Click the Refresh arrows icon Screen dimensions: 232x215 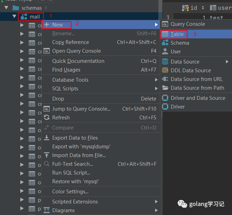tap(47, 118)
